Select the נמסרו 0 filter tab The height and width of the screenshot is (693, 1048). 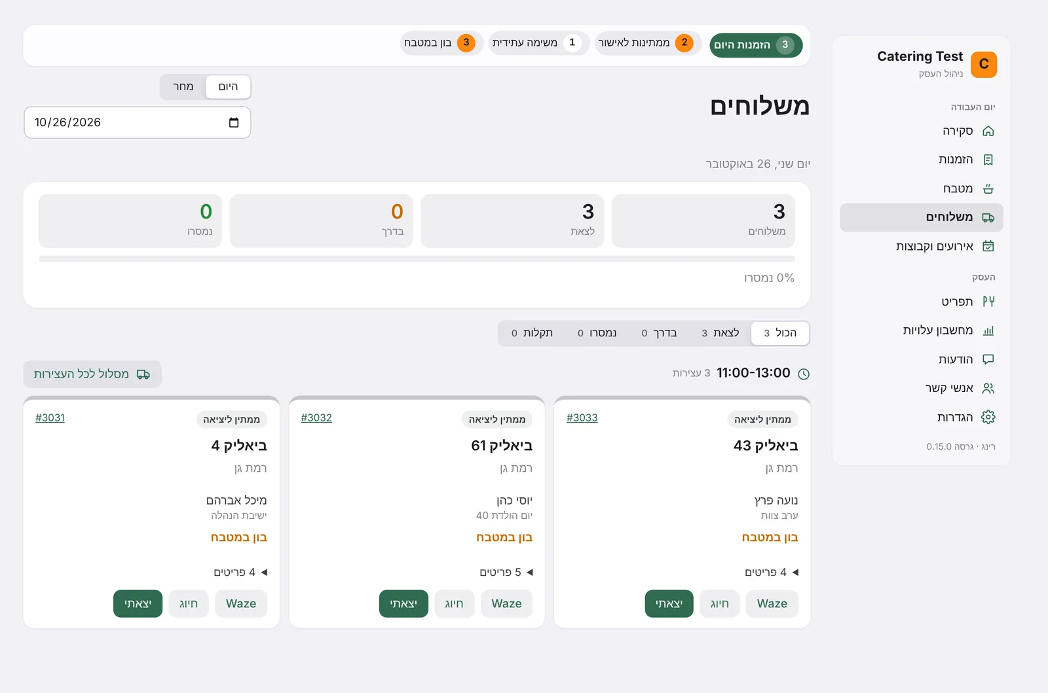tap(597, 333)
